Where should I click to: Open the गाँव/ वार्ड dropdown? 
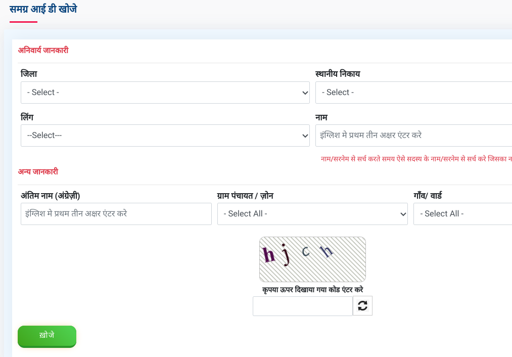click(462, 214)
